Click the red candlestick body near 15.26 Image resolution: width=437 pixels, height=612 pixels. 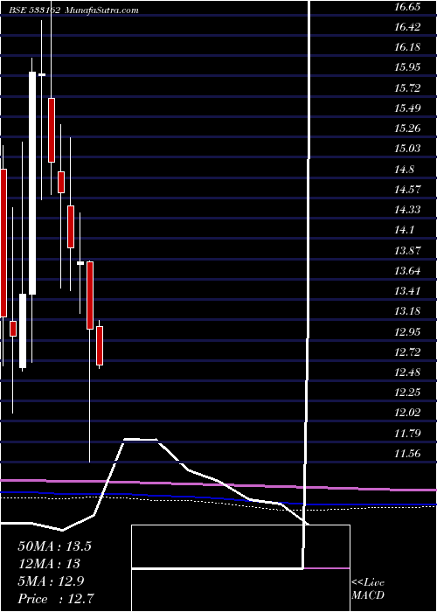click(52, 130)
